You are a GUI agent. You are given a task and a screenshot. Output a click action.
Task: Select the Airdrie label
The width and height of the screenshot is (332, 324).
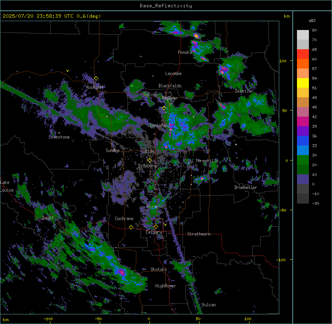(x=156, y=207)
